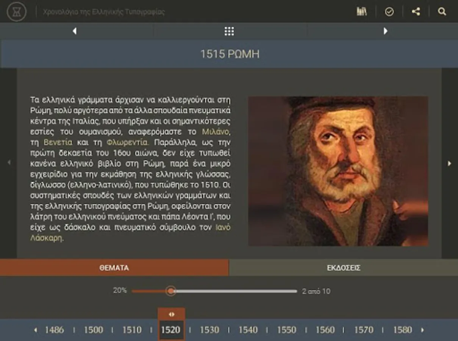Open the Βενετία link
Screen dimensions: 458x341
pyautogui.click(x=58, y=143)
